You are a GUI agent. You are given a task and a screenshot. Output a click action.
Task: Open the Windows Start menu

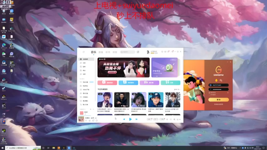[2, 148]
